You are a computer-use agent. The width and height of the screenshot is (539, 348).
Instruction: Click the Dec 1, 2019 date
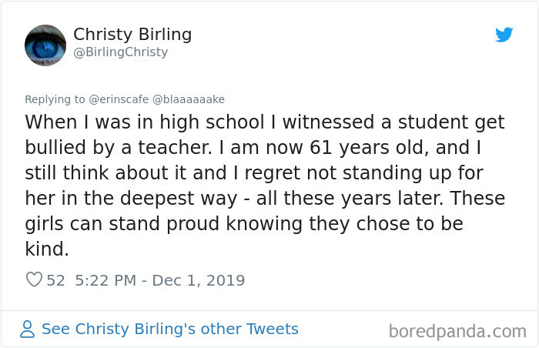(x=199, y=280)
